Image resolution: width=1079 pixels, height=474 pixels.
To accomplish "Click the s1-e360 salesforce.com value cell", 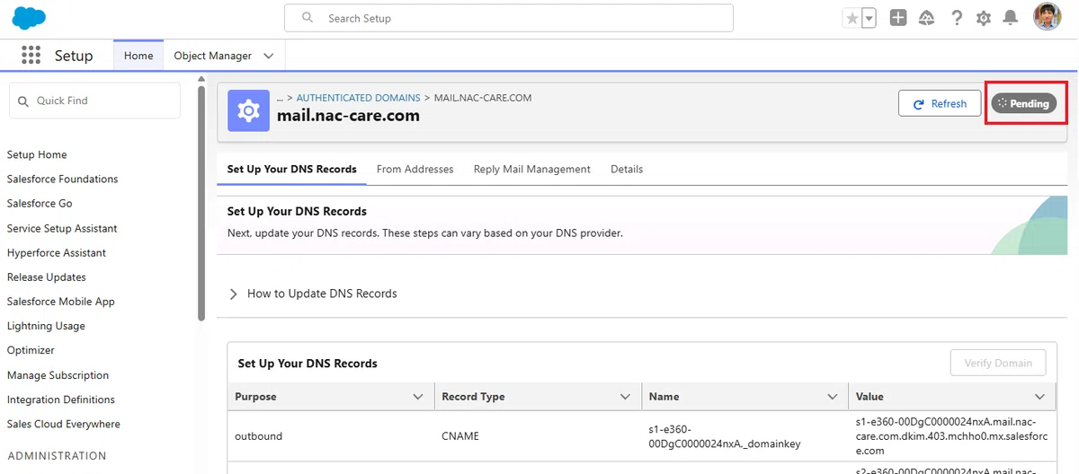I will (951, 436).
